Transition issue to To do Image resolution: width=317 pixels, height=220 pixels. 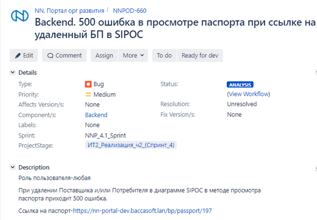point(164,56)
